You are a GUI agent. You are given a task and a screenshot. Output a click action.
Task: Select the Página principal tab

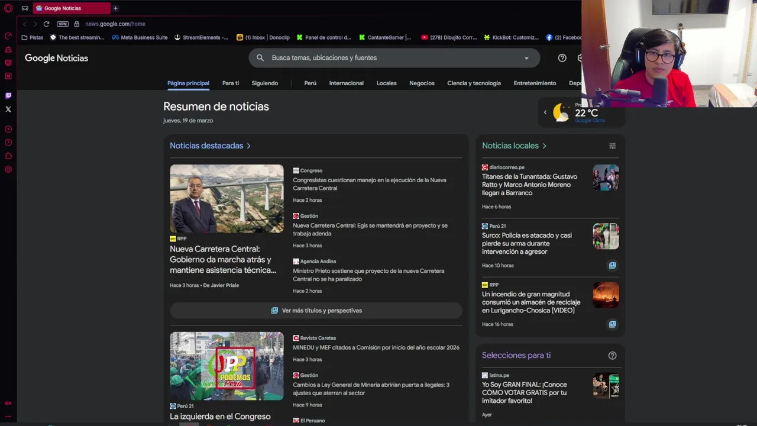point(188,83)
